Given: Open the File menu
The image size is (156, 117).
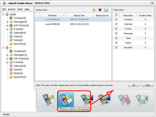Looking at the screenshot, I should (4, 9).
